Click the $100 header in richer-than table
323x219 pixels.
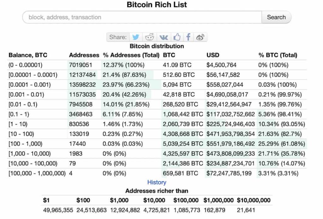click(83, 200)
